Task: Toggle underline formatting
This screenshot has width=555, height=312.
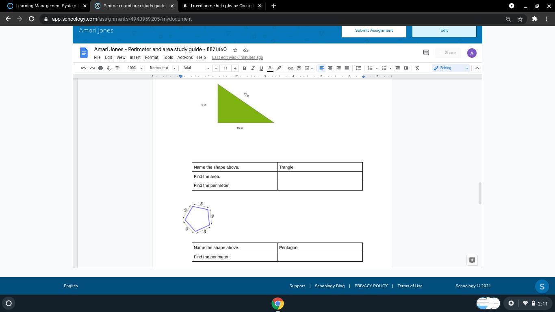Action: 261,68
